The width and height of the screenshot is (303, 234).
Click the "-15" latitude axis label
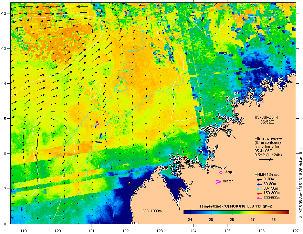click(x=4, y=118)
